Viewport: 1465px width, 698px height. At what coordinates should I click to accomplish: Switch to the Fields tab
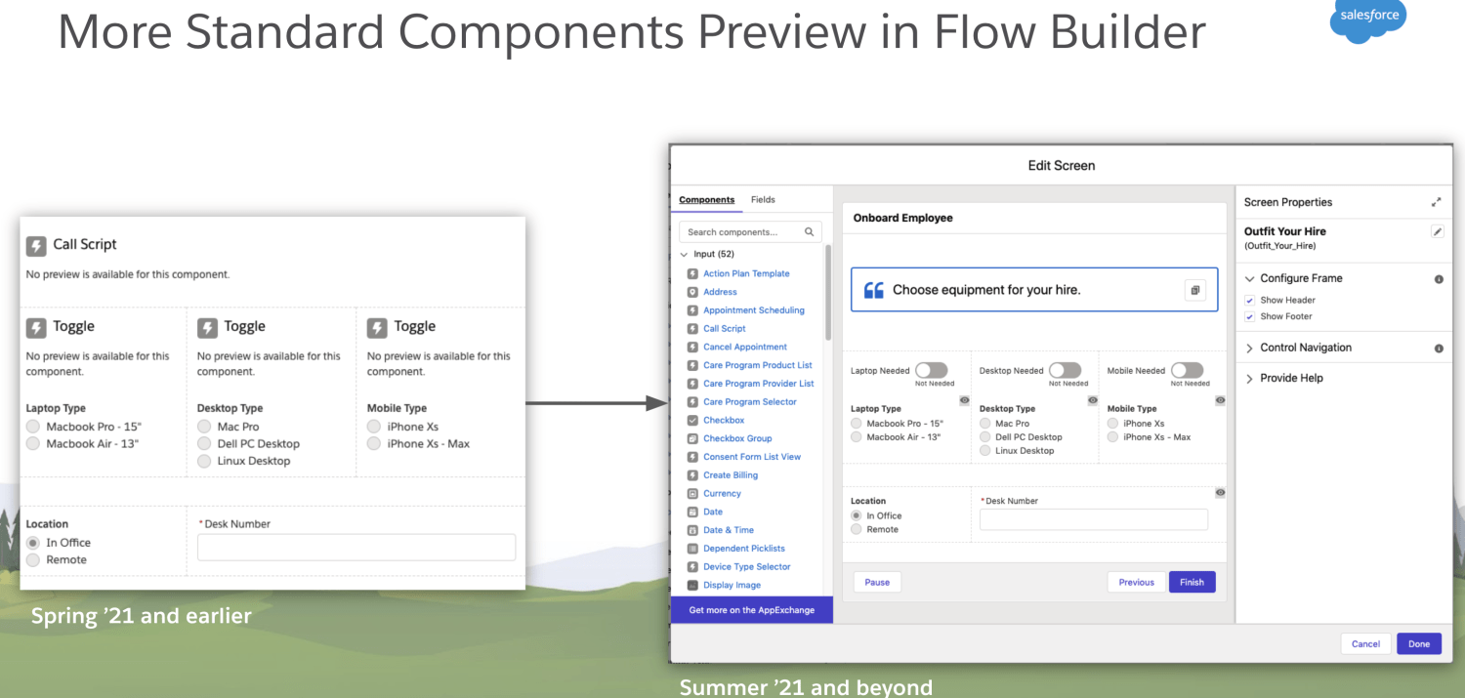point(763,199)
